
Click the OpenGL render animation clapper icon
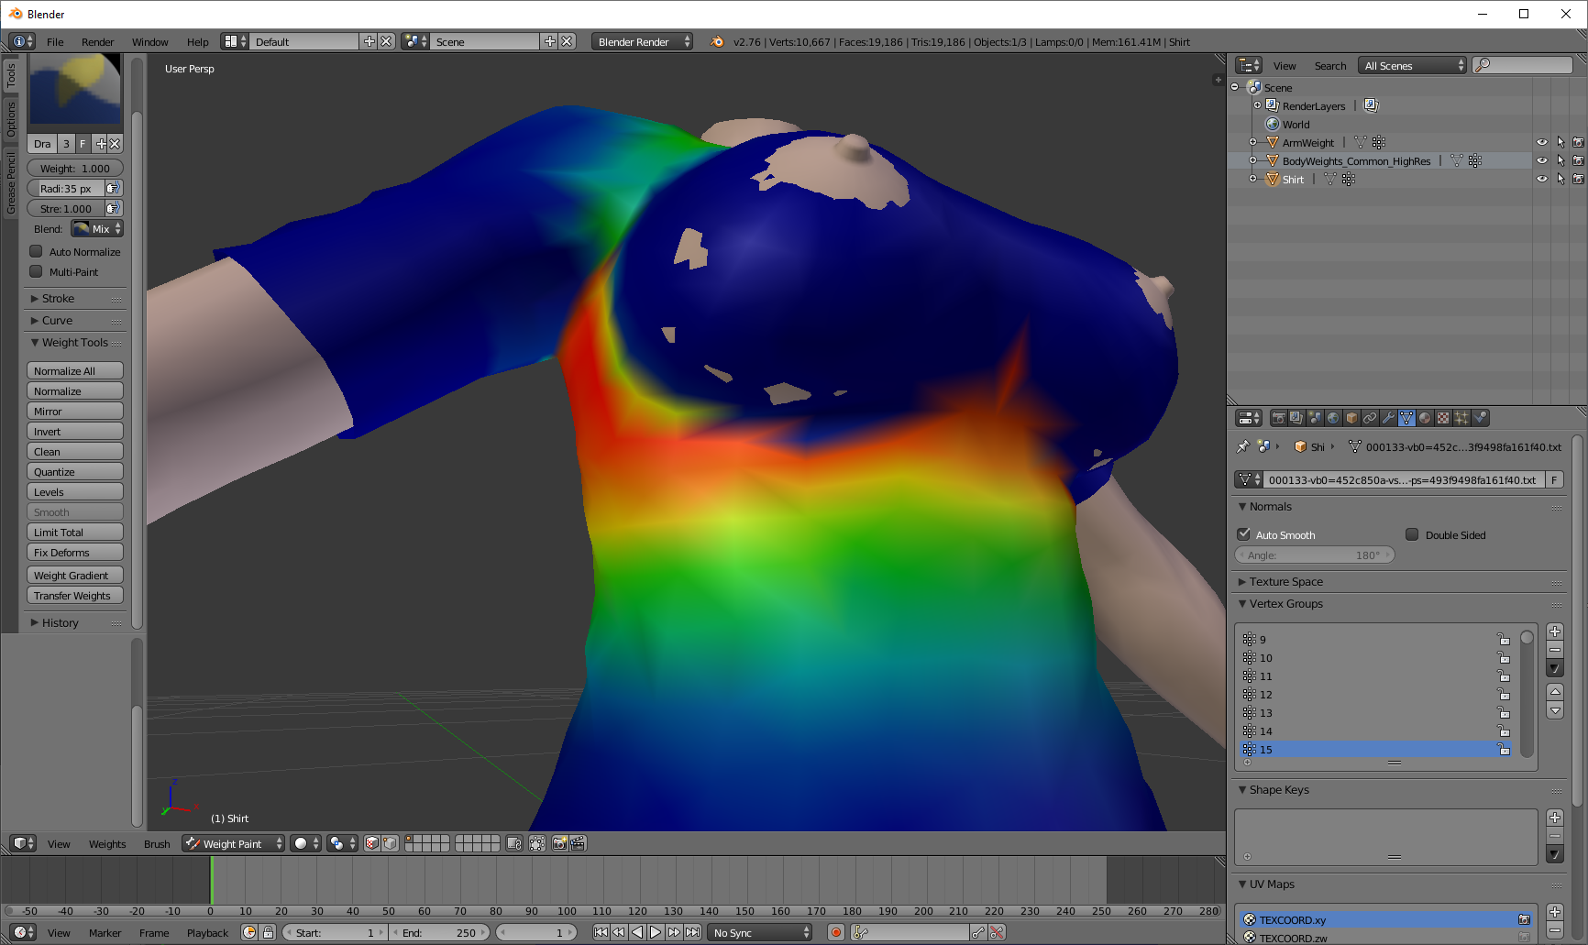pyautogui.click(x=578, y=843)
